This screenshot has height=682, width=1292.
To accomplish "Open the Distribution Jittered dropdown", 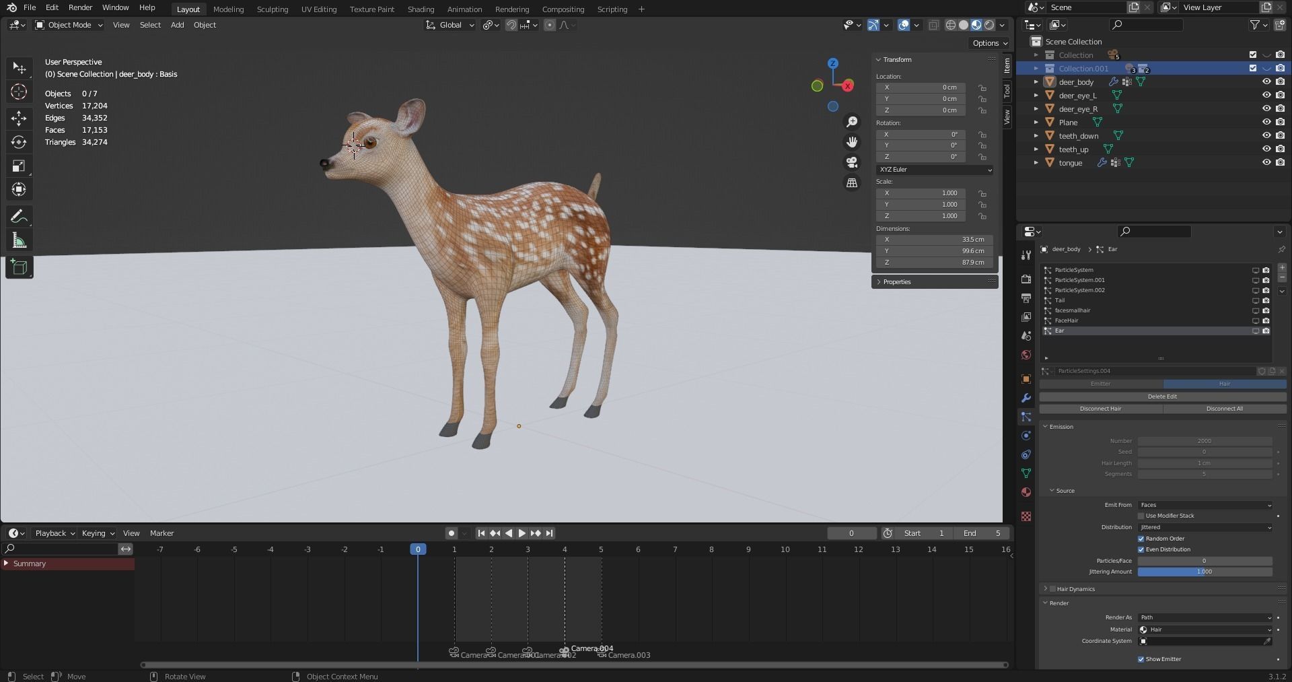I will pos(1205,527).
